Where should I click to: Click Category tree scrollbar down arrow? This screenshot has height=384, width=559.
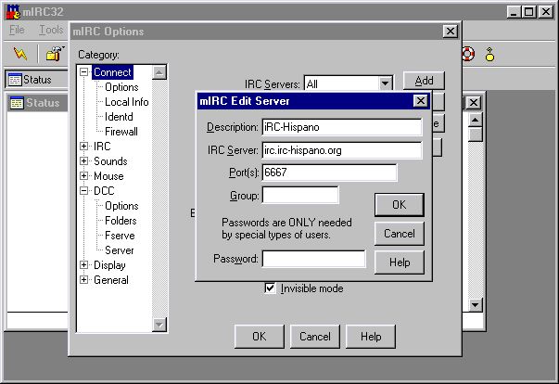[x=159, y=325]
